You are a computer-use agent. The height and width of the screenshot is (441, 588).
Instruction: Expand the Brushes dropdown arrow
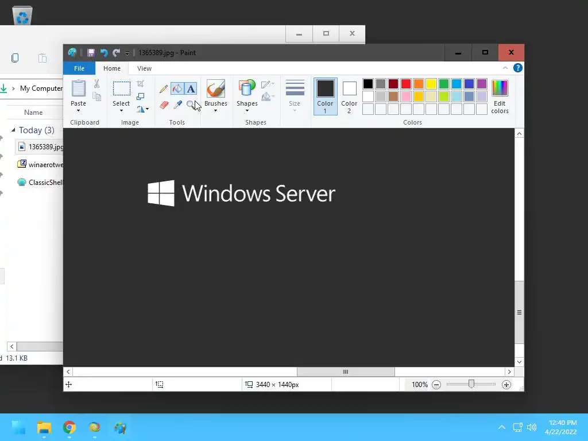(x=216, y=111)
